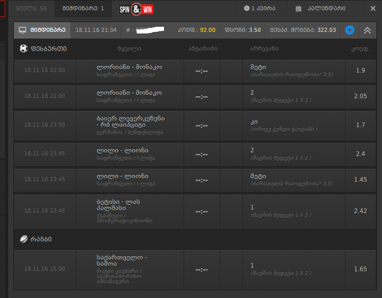Click the rugby ball icon

(x=24, y=239)
